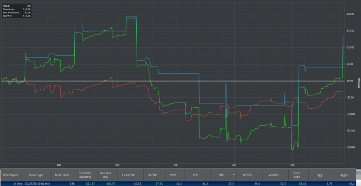Screen dimensions: 361x186
Task: Sort by Game Type column header
Action: tap(38, 175)
